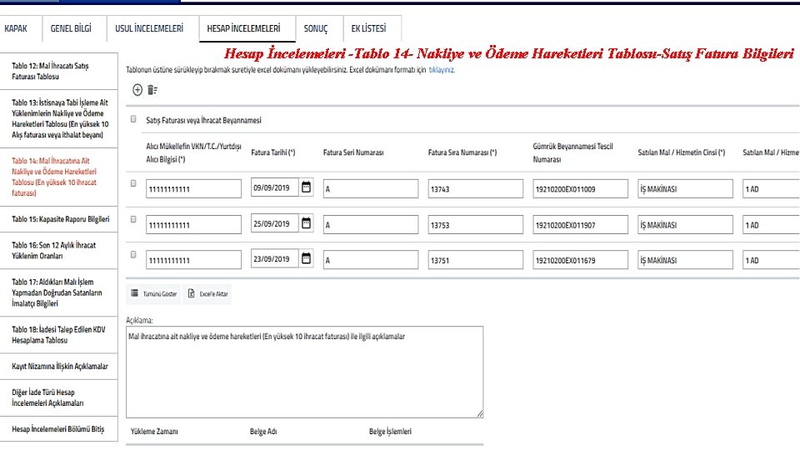Click Belge İşlemleri column header
This screenshot has width=800, height=450.
pos(390,432)
